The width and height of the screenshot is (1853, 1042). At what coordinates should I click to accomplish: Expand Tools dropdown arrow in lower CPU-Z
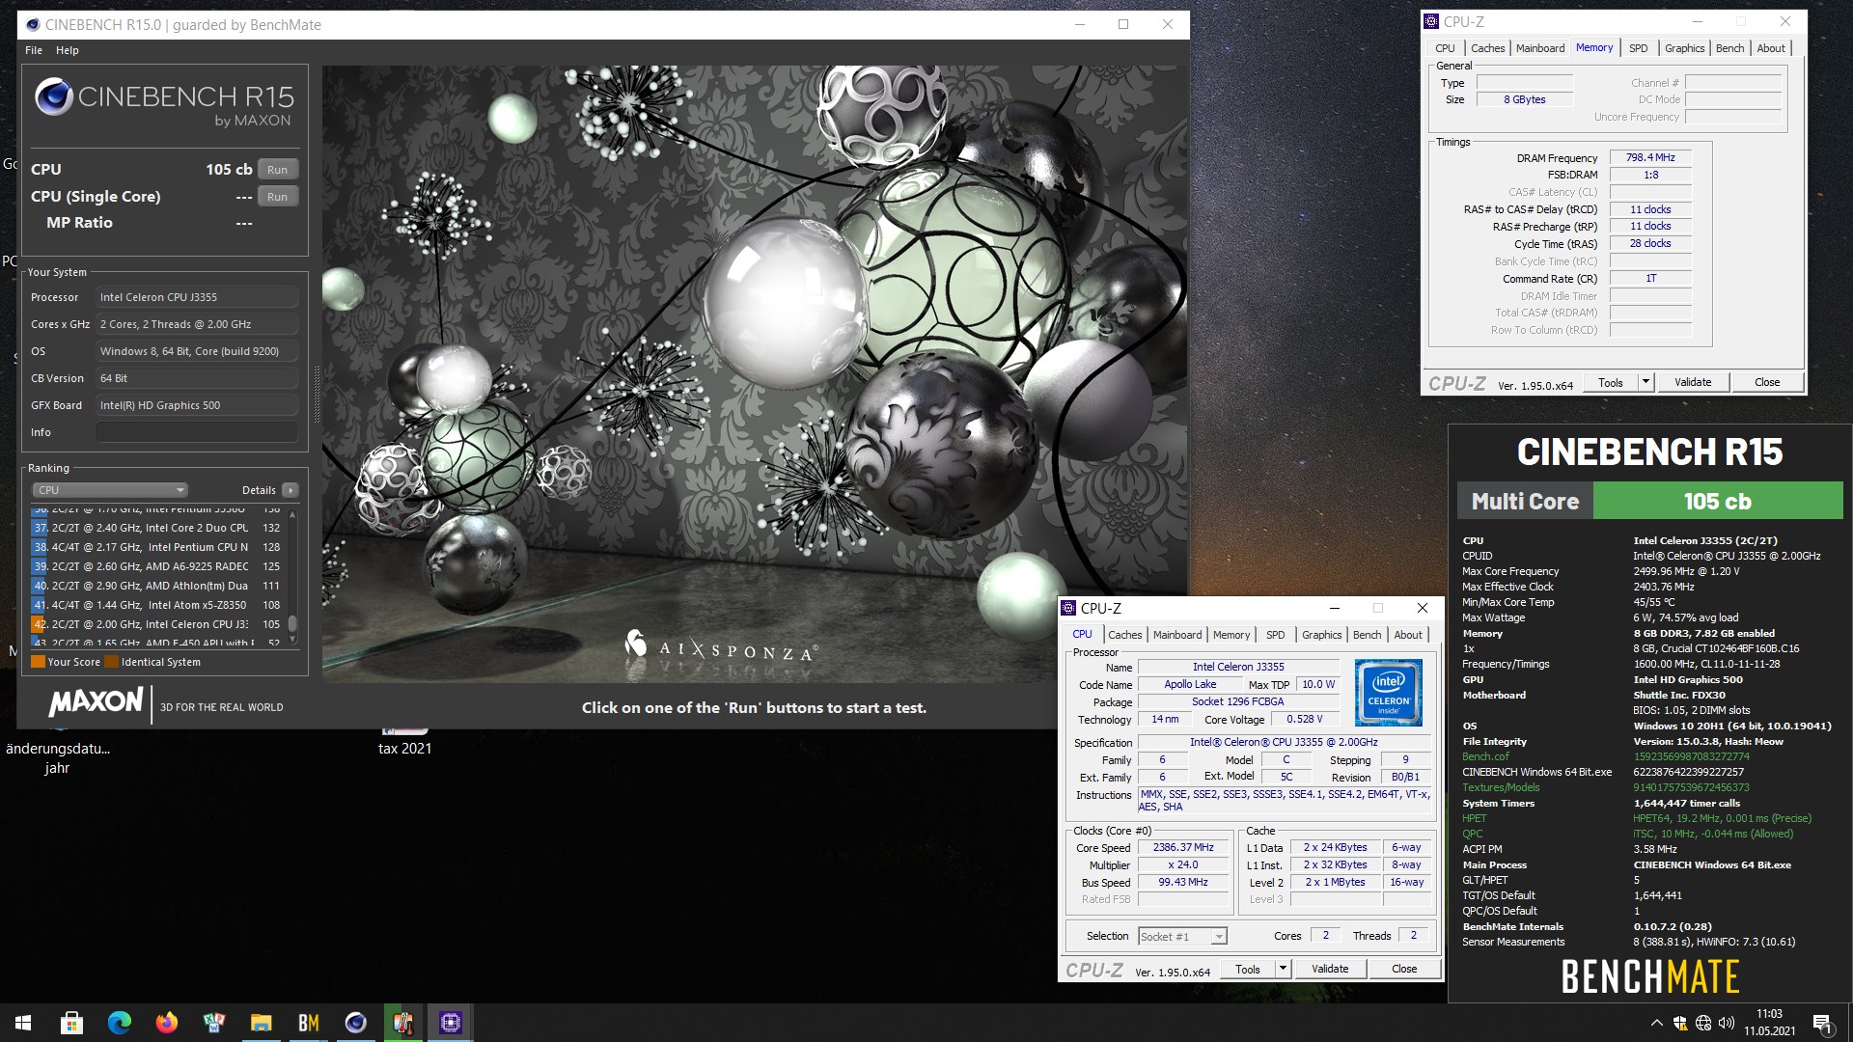(x=1283, y=969)
